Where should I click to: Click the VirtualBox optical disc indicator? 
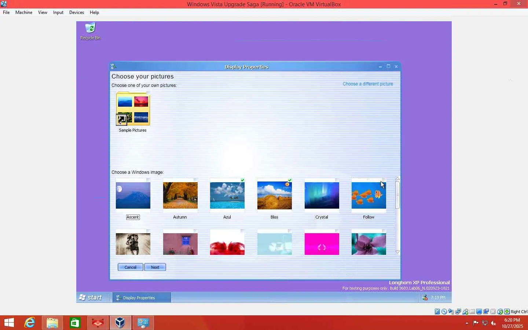pyautogui.click(x=444, y=312)
